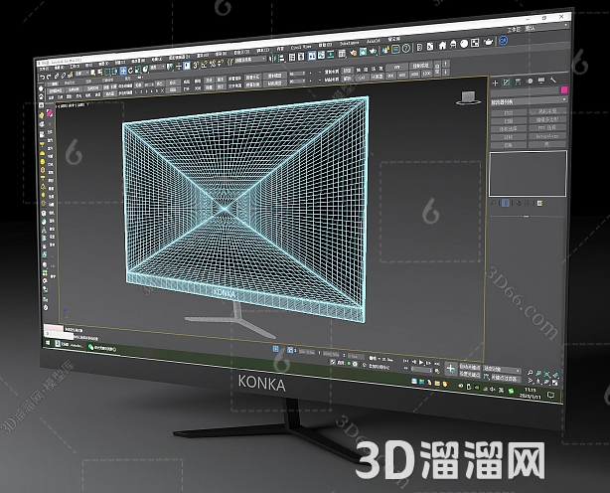
Task: Open Windows notification center icon
Action: pyautogui.click(x=550, y=395)
